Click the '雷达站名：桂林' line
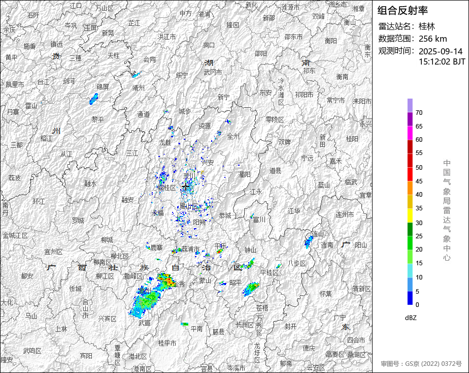Screen dimensions: 469x373 tap(407, 26)
